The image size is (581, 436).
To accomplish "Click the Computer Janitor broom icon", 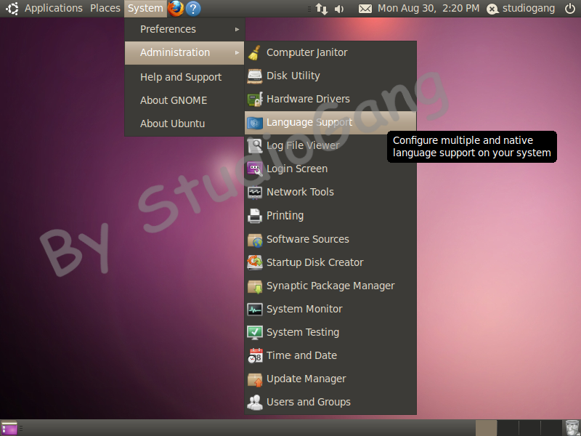I will click(x=255, y=52).
